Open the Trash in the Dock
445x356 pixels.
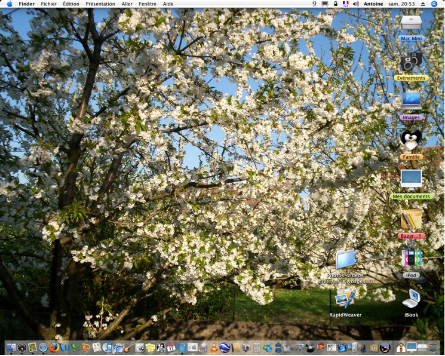(x=433, y=347)
